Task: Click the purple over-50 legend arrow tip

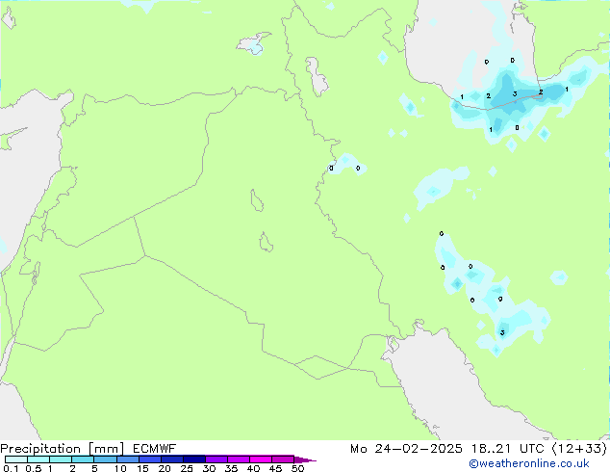Action: pos(305,459)
